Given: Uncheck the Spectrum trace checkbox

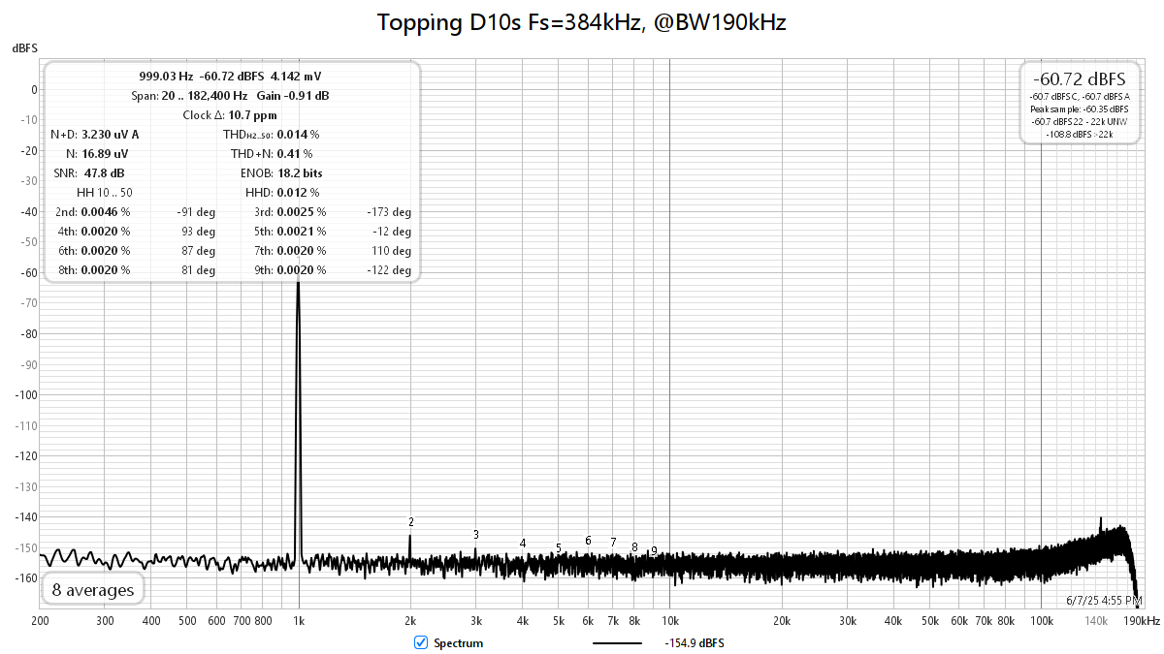Looking at the screenshot, I should tap(421, 642).
